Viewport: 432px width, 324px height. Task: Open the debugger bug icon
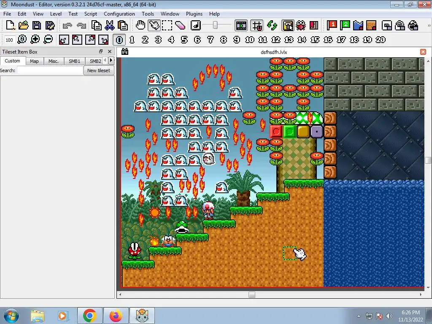(300, 26)
